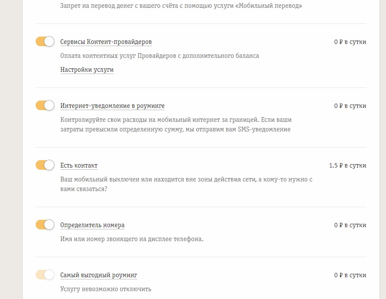The height and width of the screenshot is (299, 386).
Task: Disable Интернет-уведомление в роуминге switch
Action: pyautogui.click(x=45, y=105)
